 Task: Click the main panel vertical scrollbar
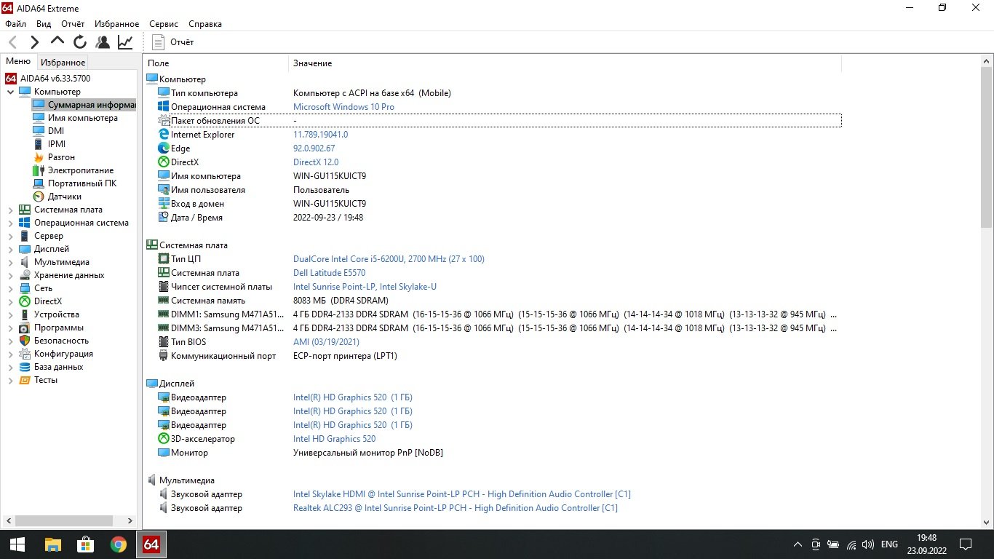(x=987, y=148)
